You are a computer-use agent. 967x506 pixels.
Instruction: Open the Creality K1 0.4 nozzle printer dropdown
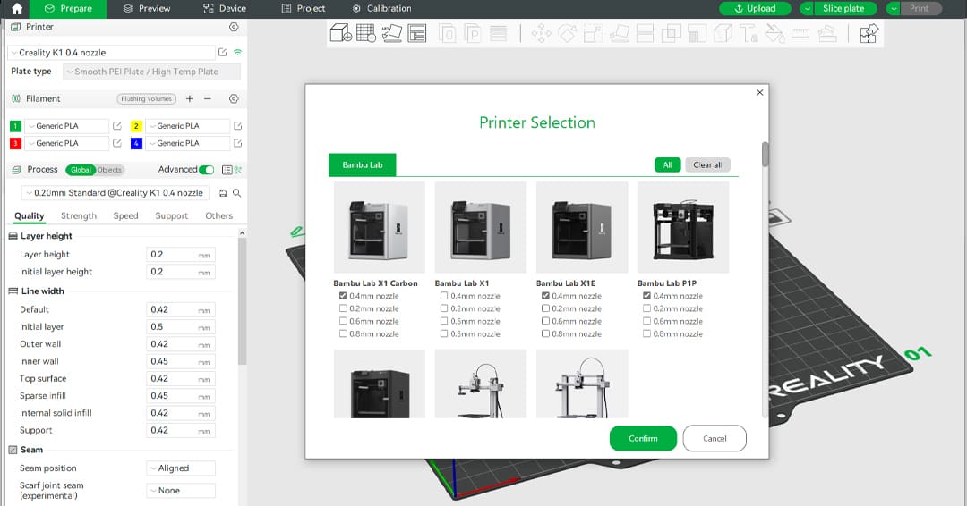pos(112,53)
